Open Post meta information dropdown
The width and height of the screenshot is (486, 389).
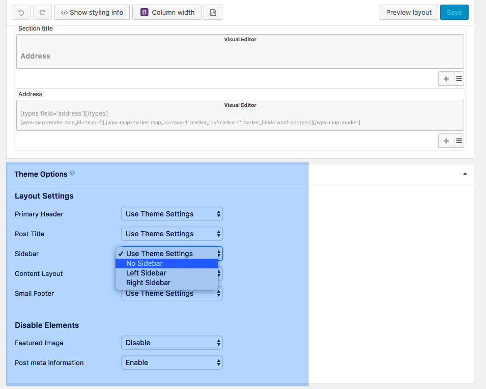pos(171,363)
